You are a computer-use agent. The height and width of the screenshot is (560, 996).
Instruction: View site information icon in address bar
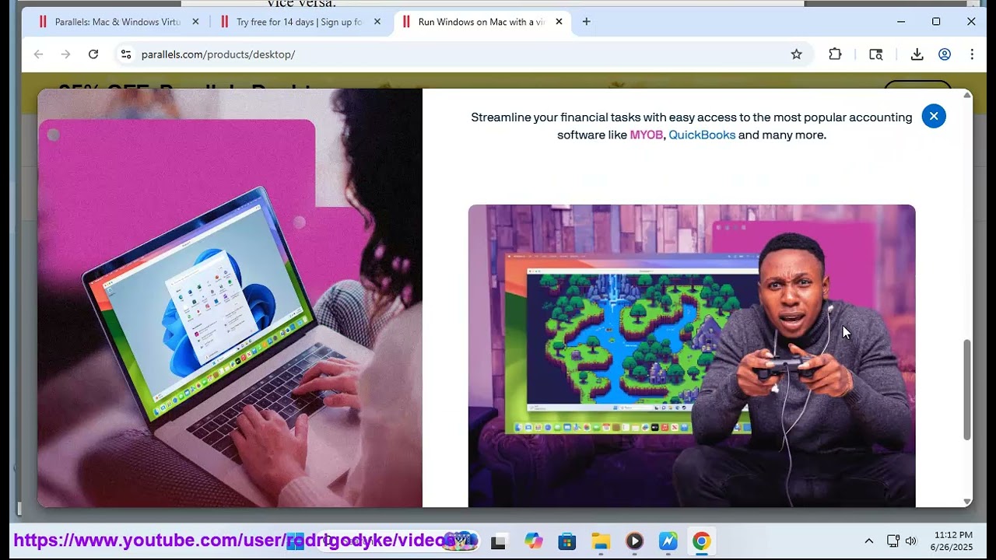coord(126,54)
